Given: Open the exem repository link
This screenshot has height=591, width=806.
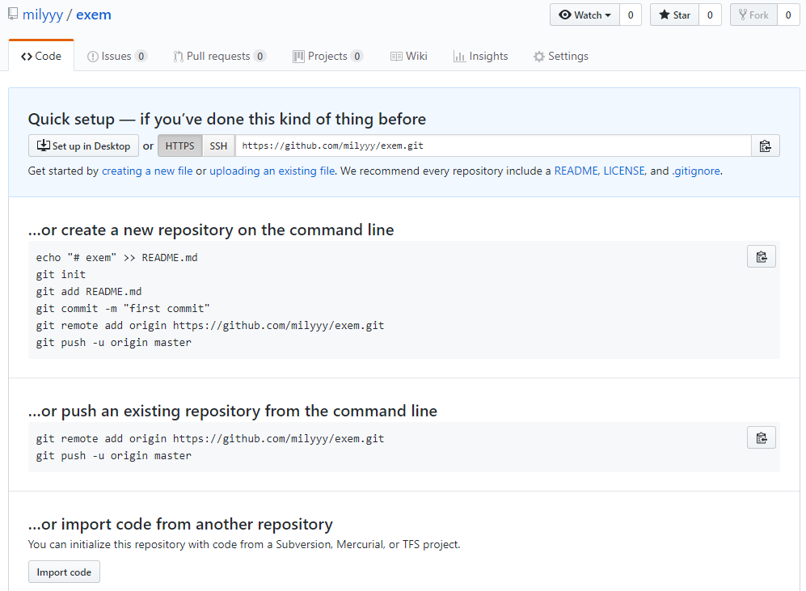Looking at the screenshot, I should point(94,15).
